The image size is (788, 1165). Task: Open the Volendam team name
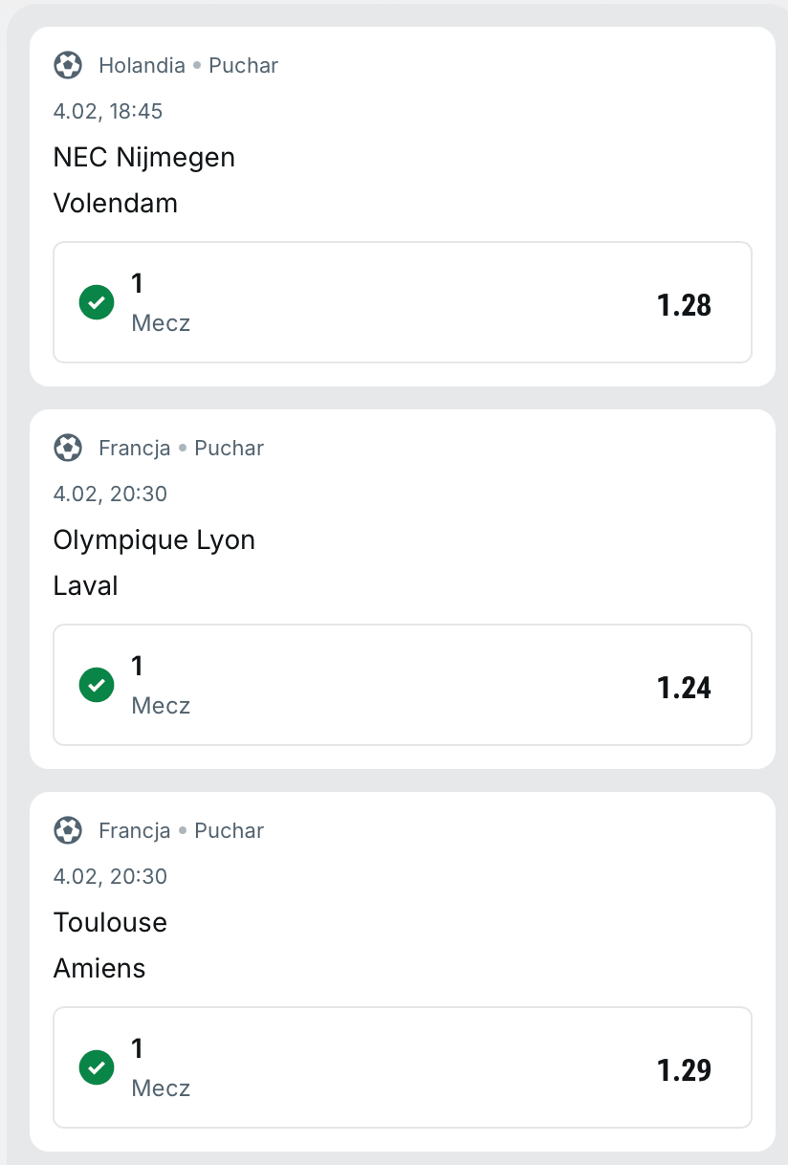click(116, 203)
